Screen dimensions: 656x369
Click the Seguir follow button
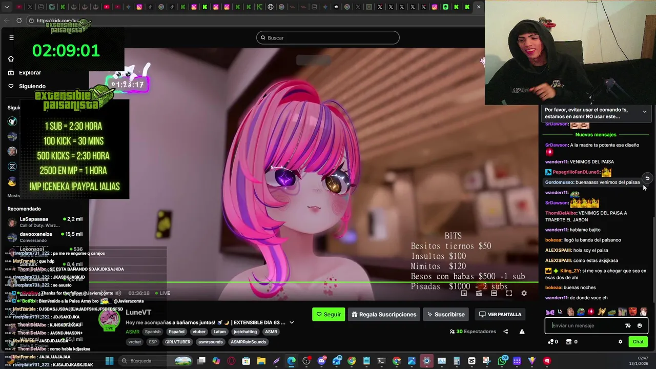tap(329, 314)
